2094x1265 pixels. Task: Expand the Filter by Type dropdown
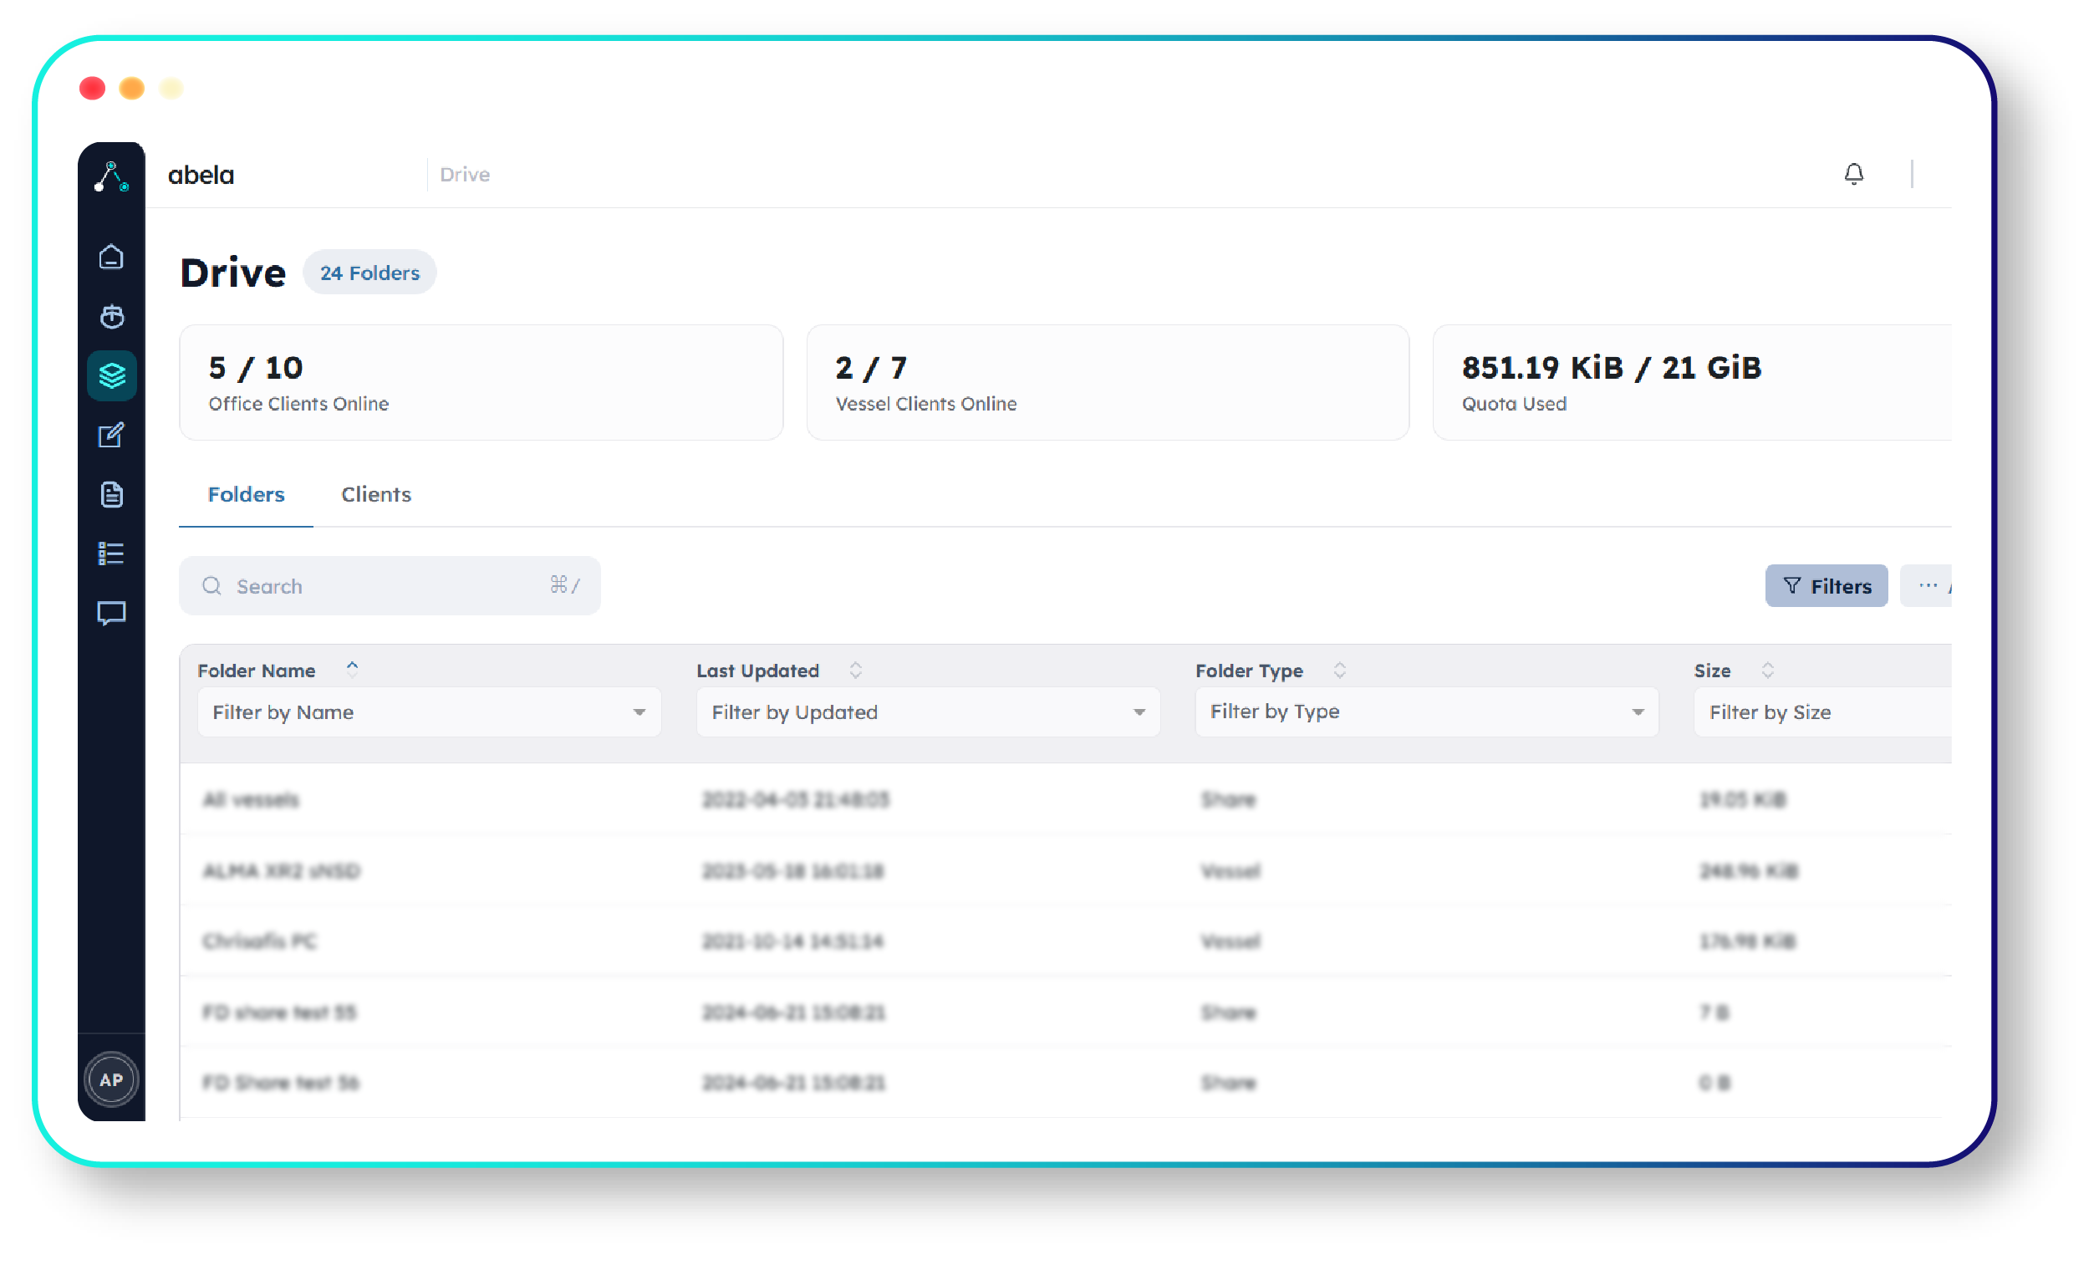coord(1427,712)
